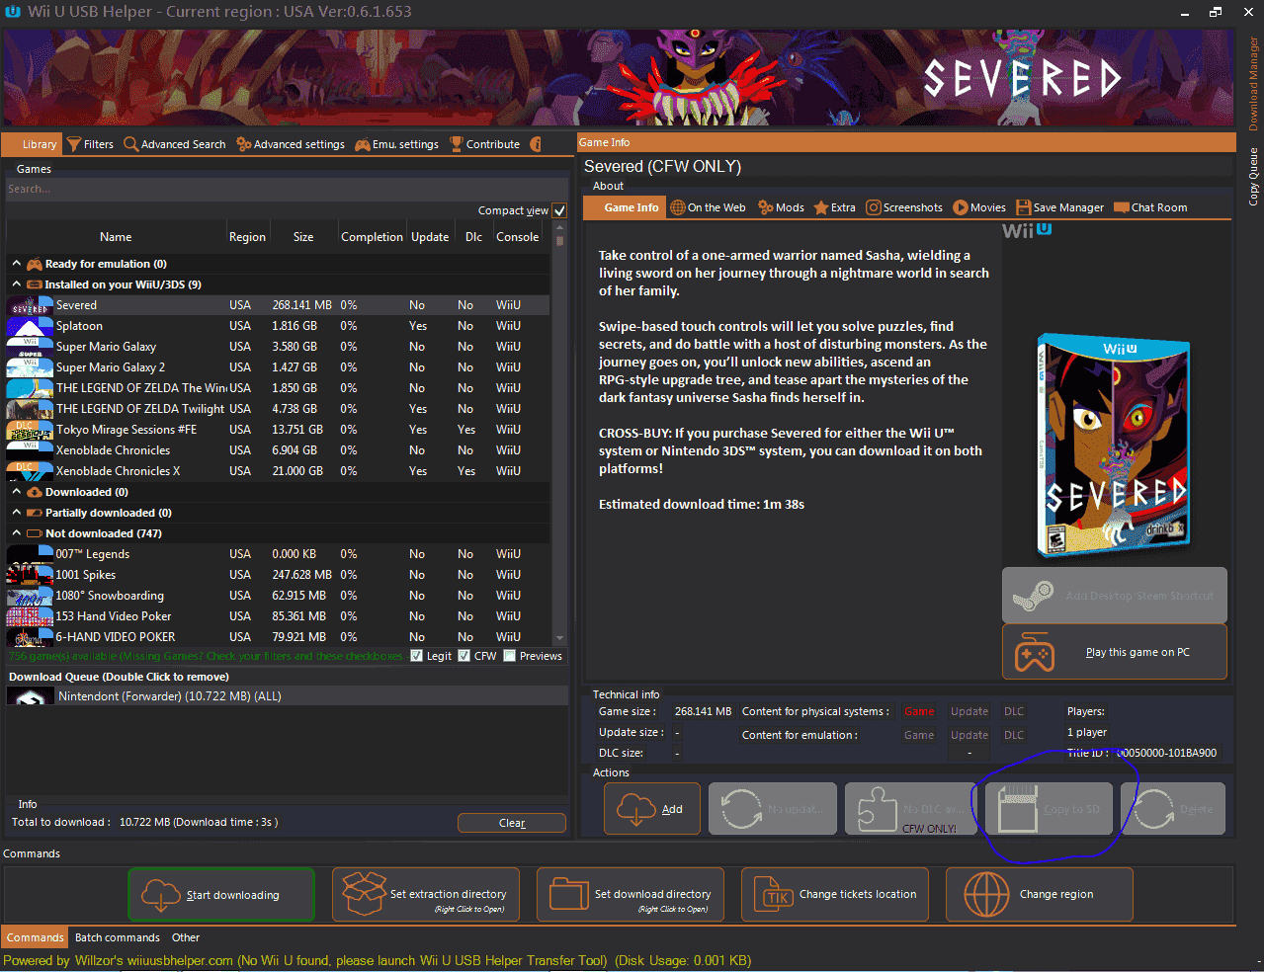Select THE LEGEND OF ZELDA Twilight row

click(x=278, y=409)
